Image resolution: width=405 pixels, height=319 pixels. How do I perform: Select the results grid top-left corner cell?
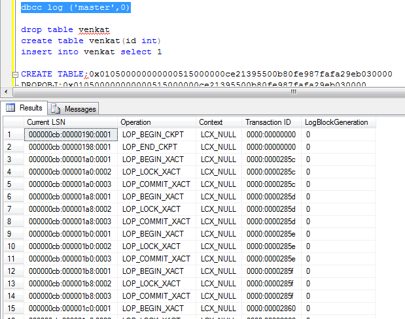[x=14, y=122]
